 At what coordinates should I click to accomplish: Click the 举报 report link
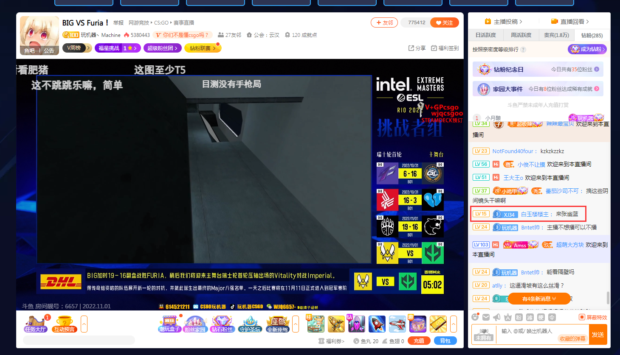pos(118,22)
